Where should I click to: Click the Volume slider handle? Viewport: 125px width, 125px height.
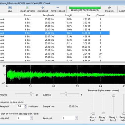[31, 94]
